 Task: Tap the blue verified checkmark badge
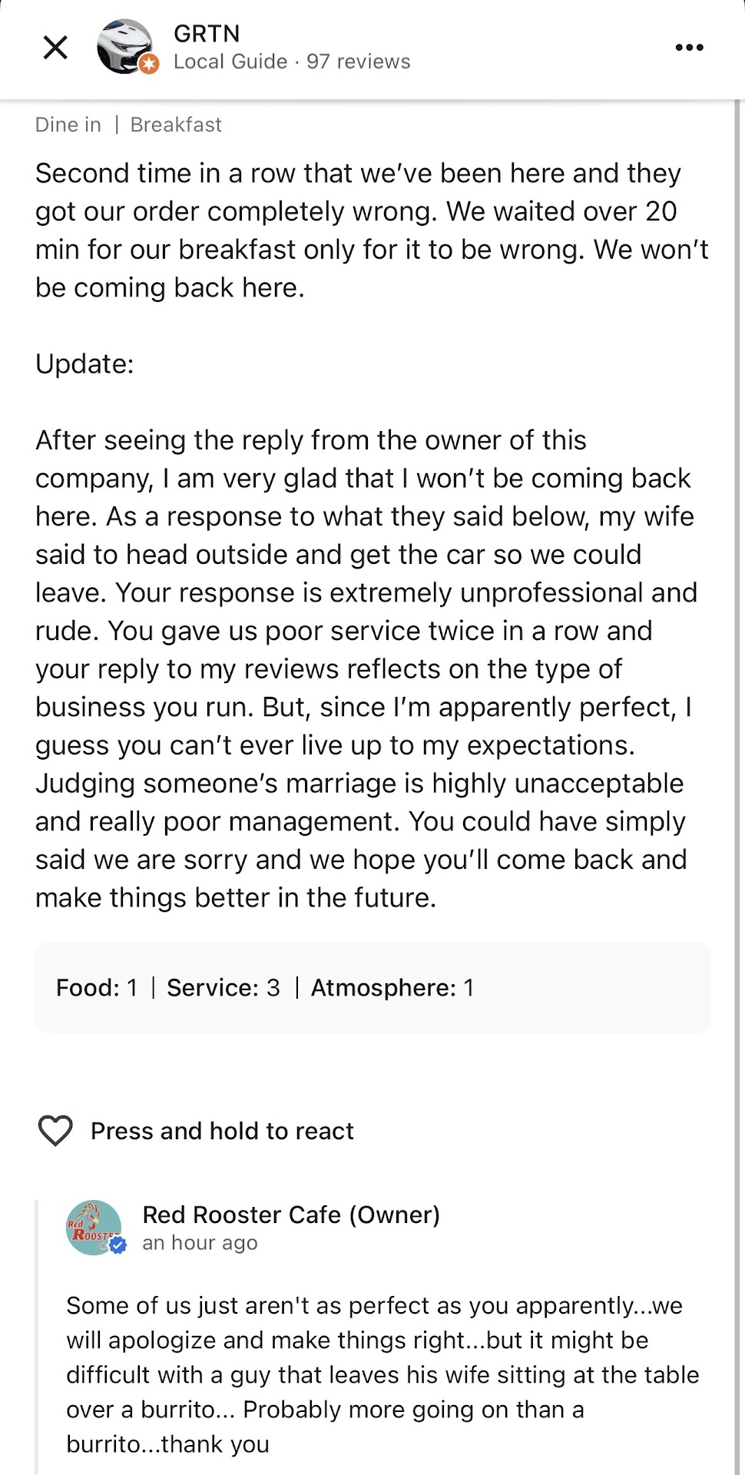coord(118,1246)
